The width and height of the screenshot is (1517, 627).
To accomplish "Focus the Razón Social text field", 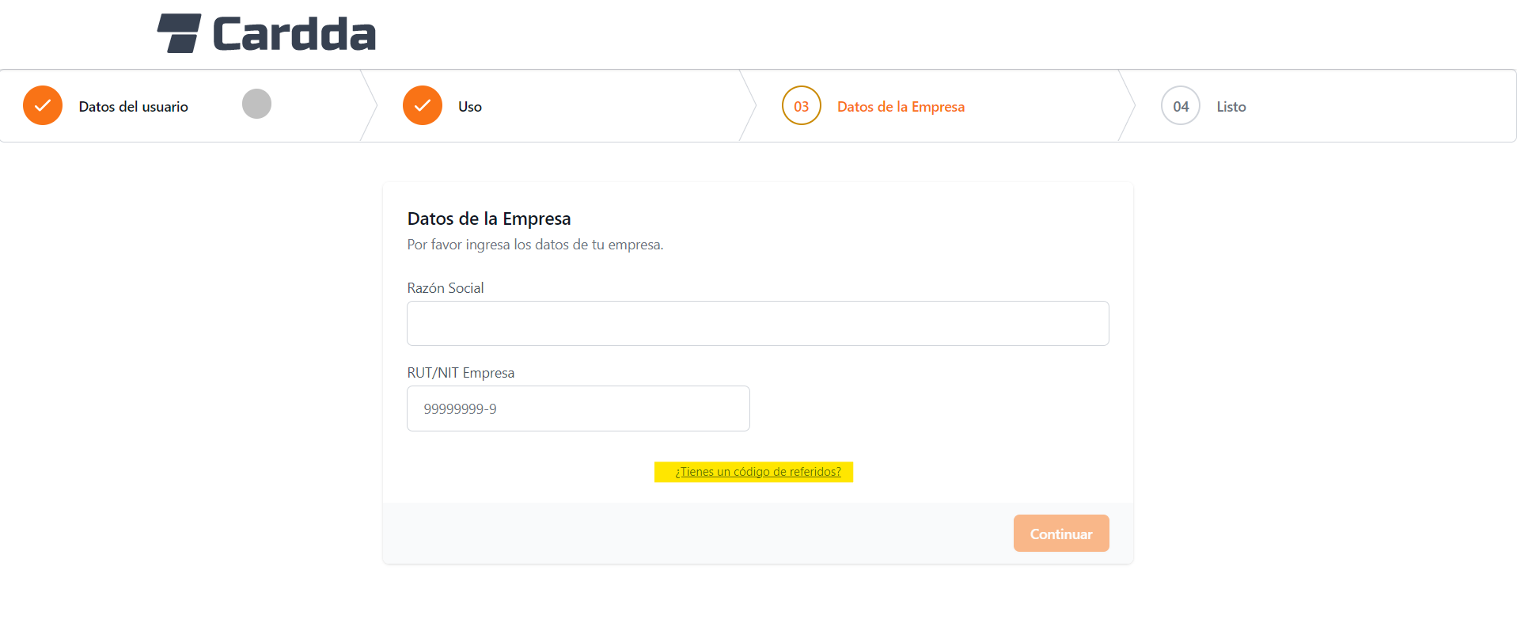I will (757, 323).
